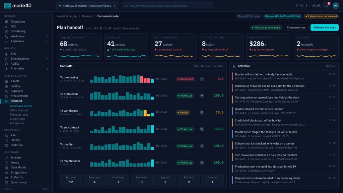343x193 pixels.
Task: Select the Credit hold 3 filter tile
Action: point(118,180)
